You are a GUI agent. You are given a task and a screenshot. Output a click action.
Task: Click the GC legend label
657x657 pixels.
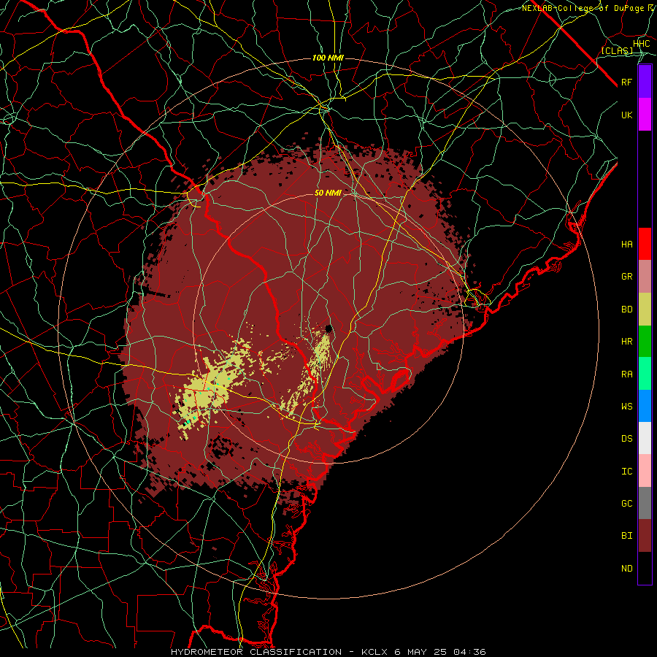pos(627,503)
